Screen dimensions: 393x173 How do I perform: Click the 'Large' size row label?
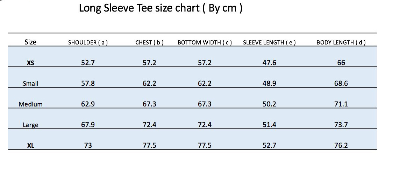click(30, 125)
